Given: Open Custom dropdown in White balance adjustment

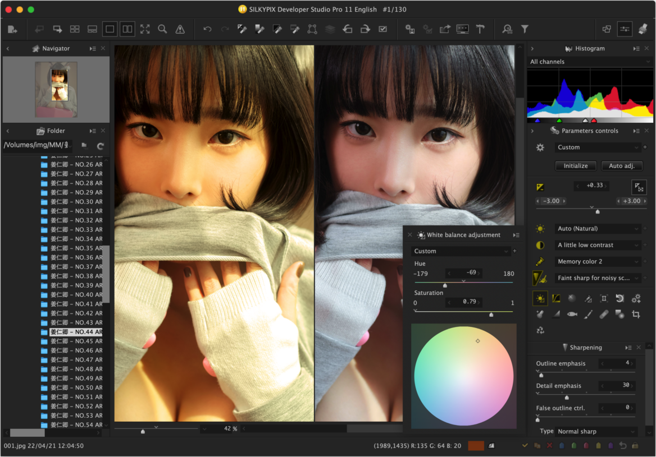Looking at the screenshot, I should pyautogui.click(x=460, y=251).
